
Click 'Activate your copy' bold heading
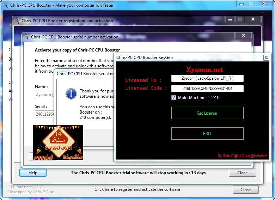(77, 50)
